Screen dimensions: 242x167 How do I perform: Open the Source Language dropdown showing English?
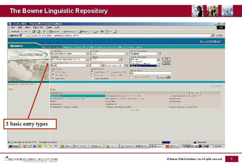[x=145, y=54]
